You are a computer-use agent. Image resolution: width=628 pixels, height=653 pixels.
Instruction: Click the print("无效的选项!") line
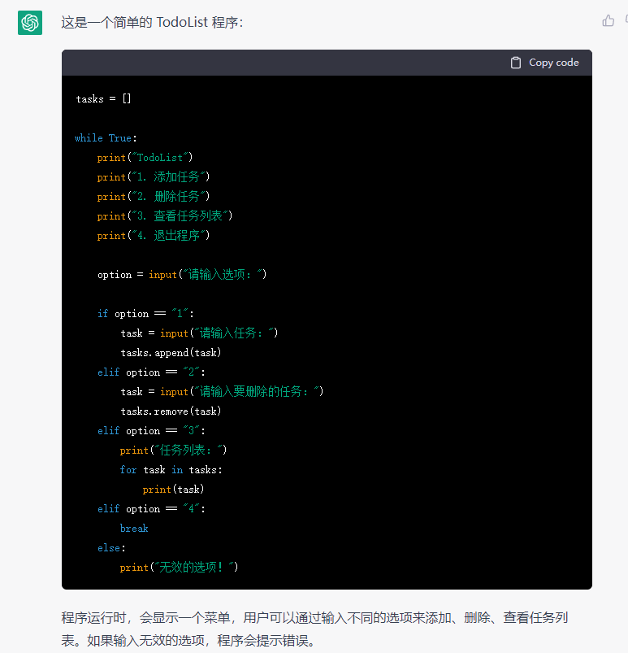pyautogui.click(x=179, y=568)
